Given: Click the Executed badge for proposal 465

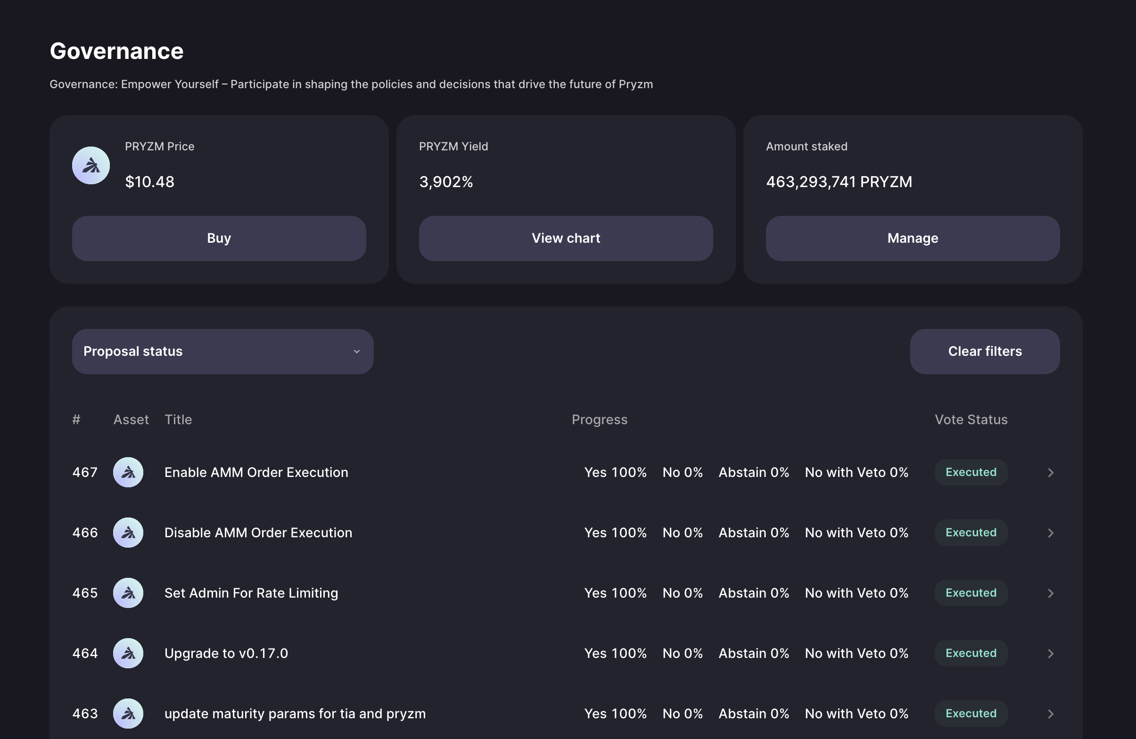Looking at the screenshot, I should coord(971,593).
